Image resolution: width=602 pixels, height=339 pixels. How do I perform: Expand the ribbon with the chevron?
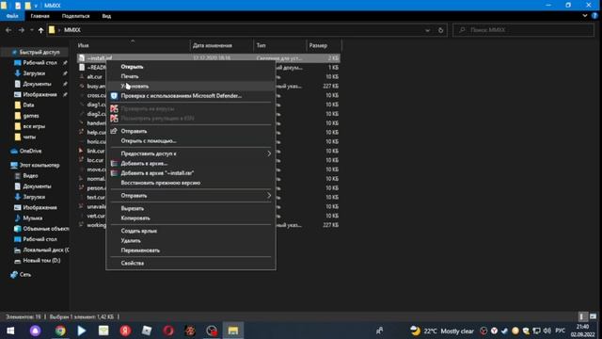click(x=585, y=16)
